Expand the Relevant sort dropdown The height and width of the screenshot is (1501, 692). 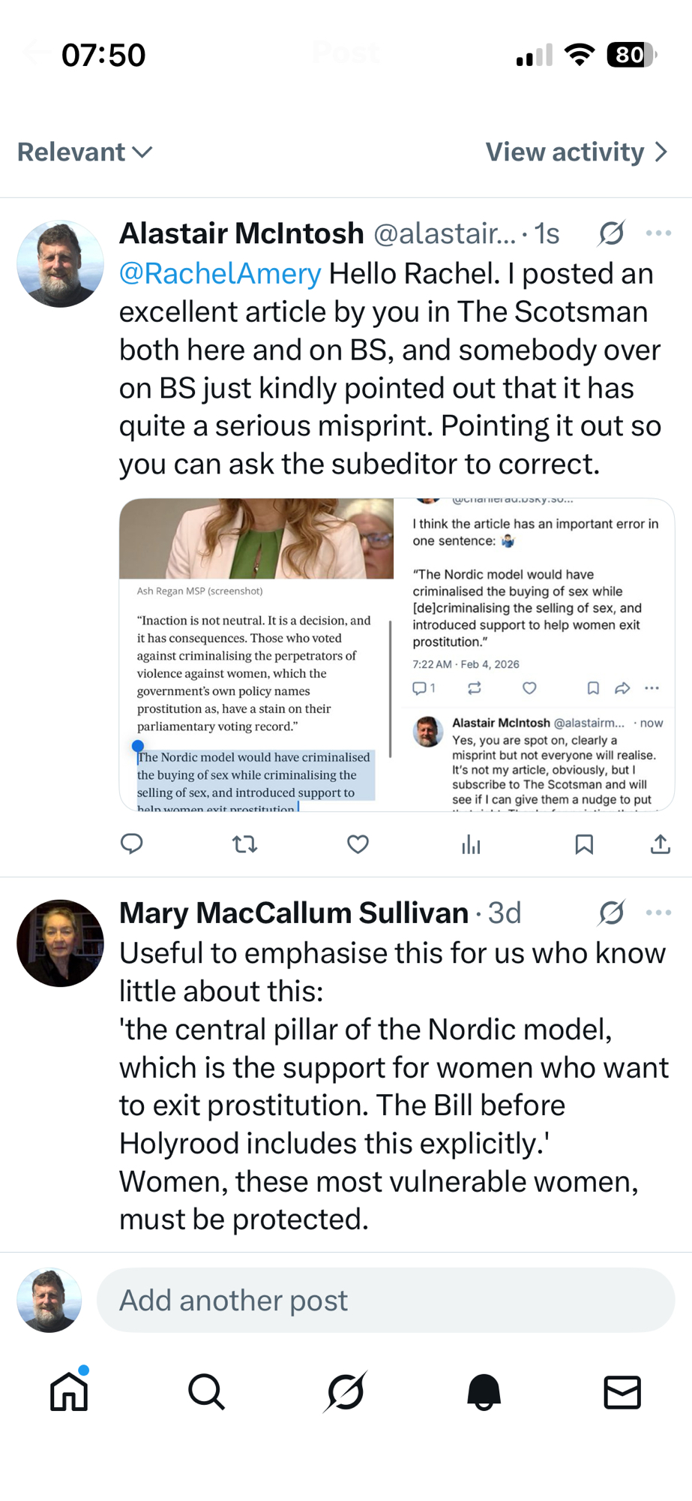pos(85,152)
